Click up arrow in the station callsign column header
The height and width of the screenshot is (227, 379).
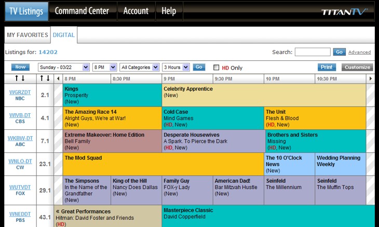coord(17,78)
